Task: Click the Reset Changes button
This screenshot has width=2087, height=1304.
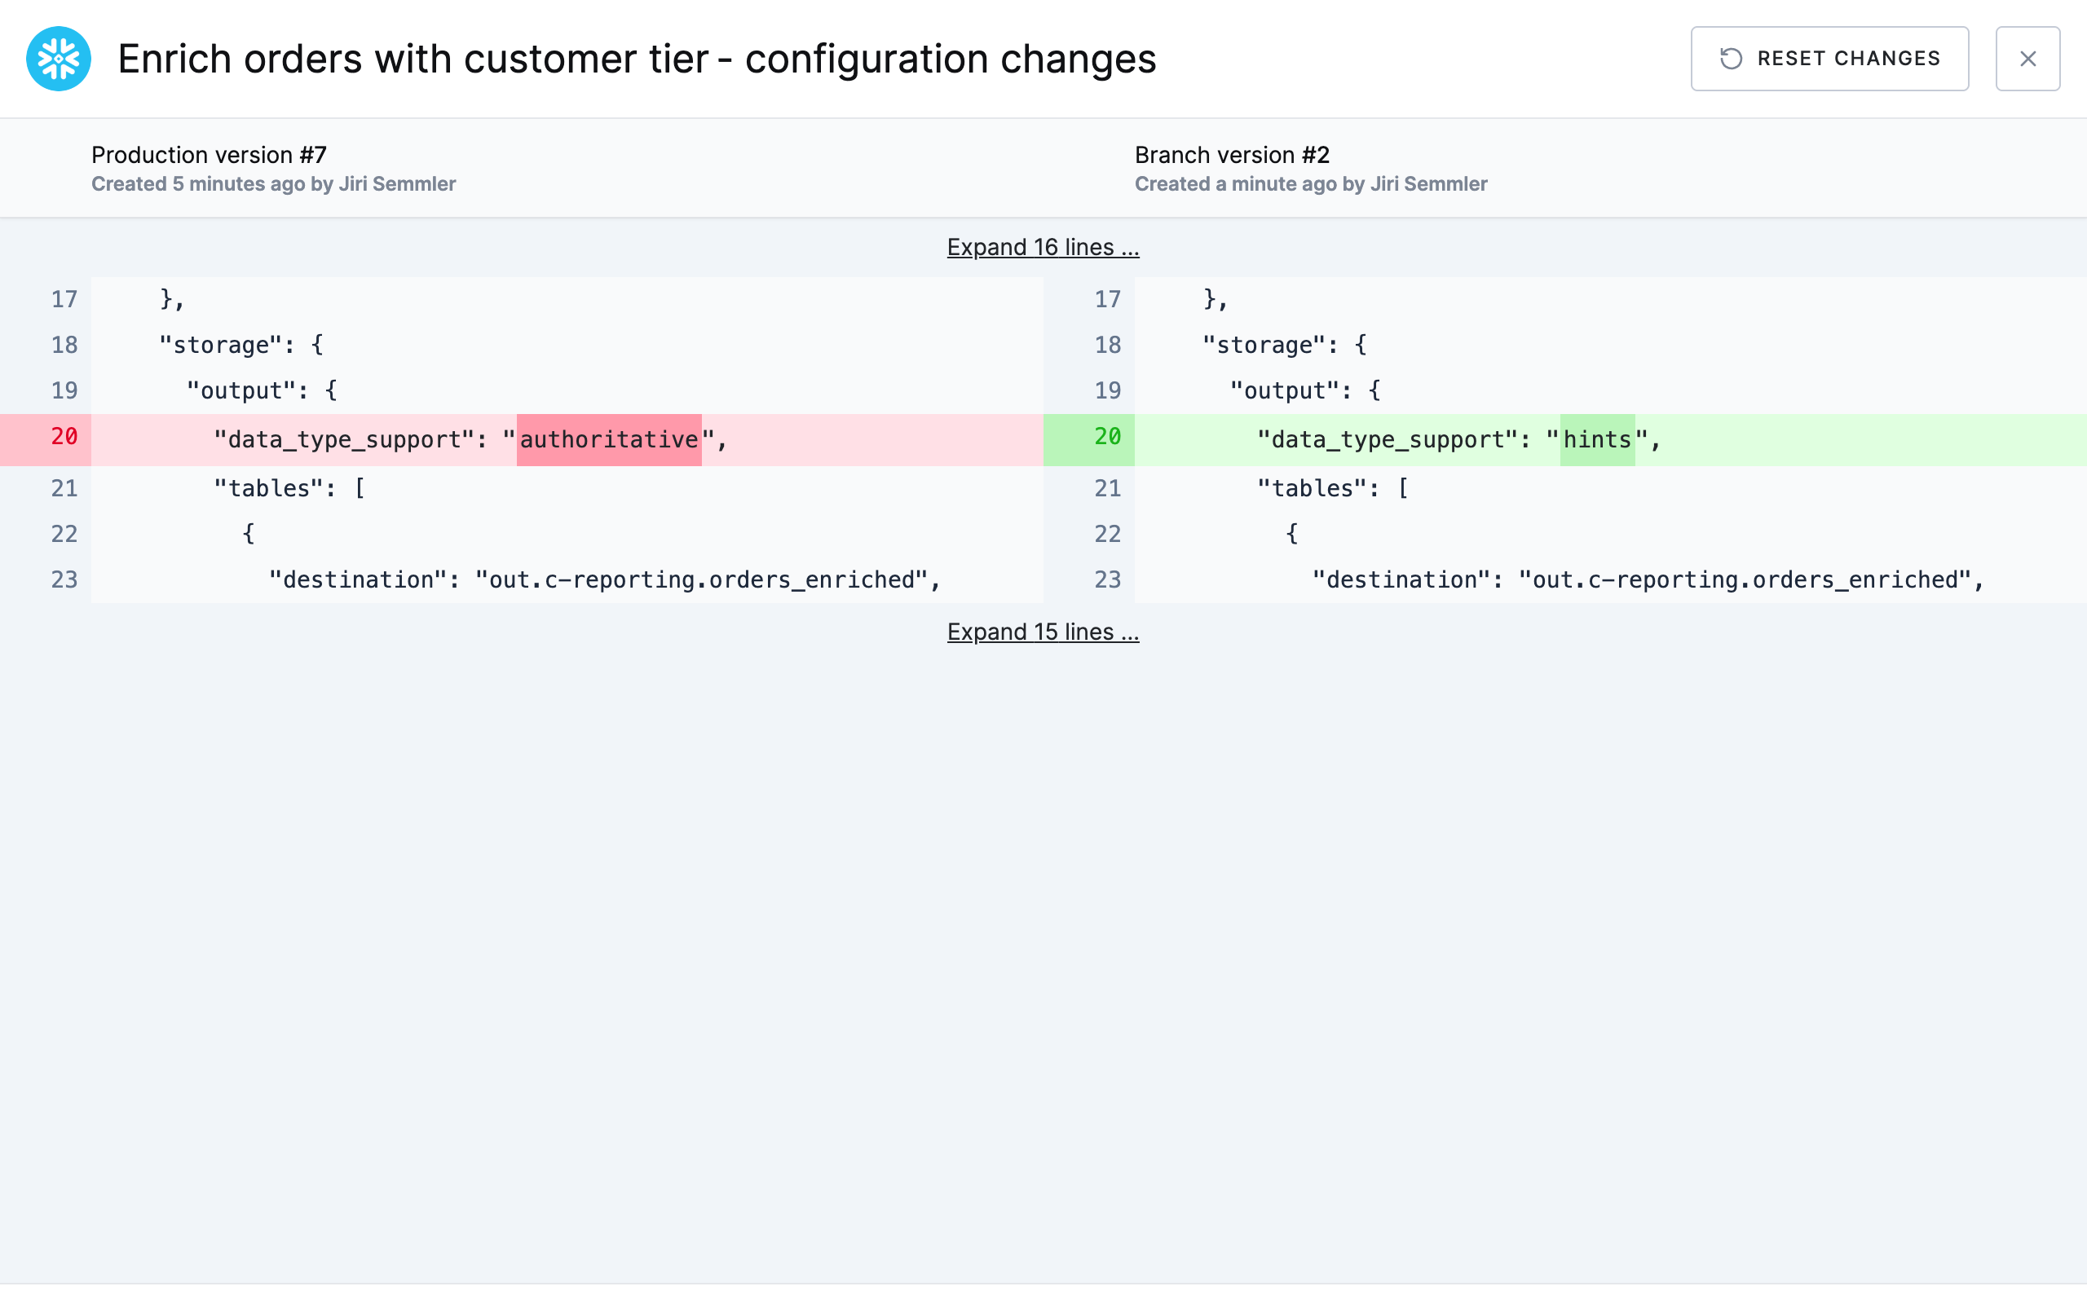Action: coord(1829,59)
